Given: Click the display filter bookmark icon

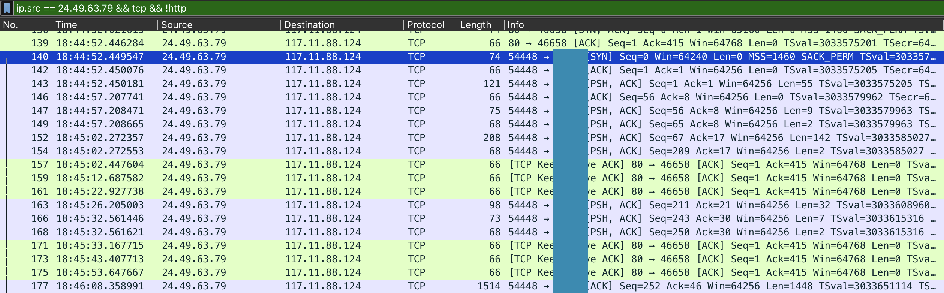Looking at the screenshot, I should pyautogui.click(x=7, y=8).
